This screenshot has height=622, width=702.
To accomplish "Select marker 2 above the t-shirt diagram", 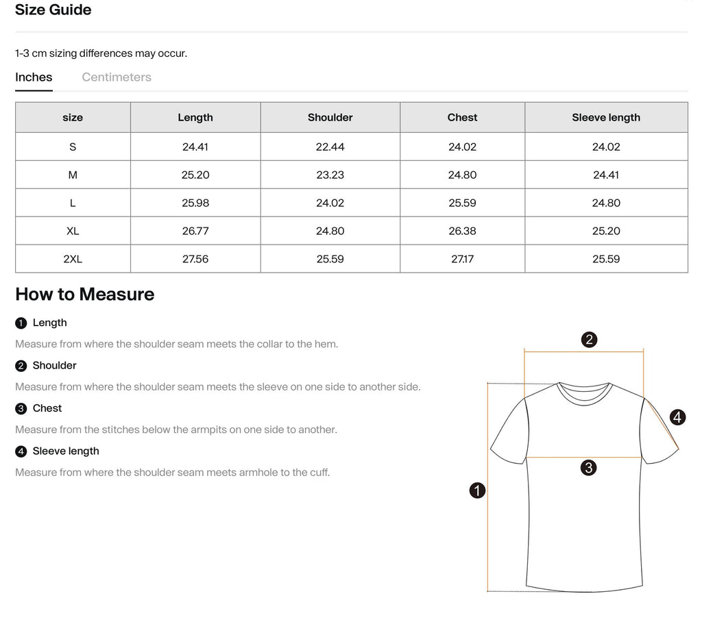I will (590, 339).
